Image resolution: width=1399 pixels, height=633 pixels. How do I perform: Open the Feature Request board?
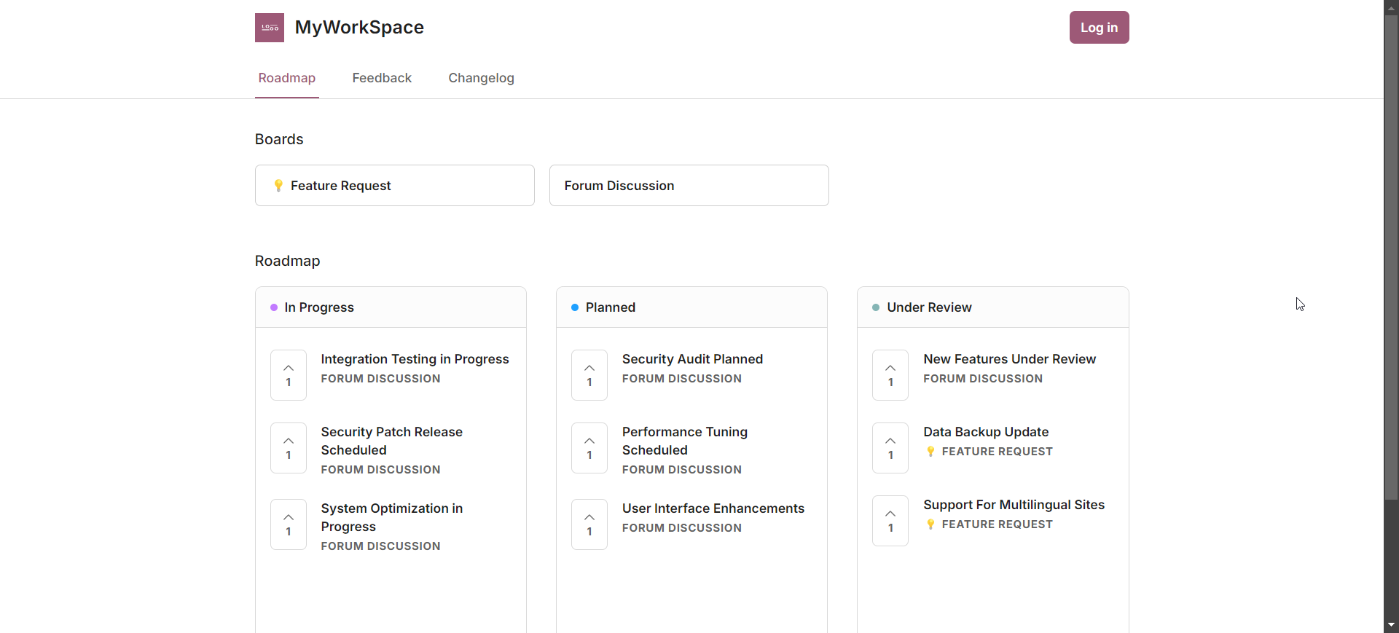pos(395,186)
